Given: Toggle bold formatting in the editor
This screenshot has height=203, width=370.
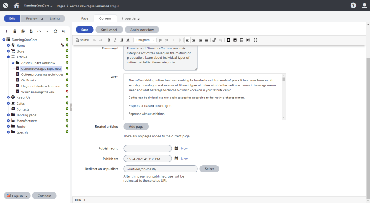Looking at the screenshot, I should (109, 40).
